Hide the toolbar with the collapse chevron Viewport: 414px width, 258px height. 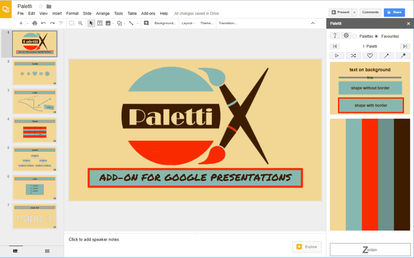(313, 23)
